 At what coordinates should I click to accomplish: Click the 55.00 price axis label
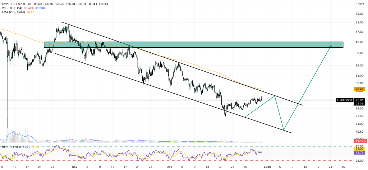[x=360, y=14]
